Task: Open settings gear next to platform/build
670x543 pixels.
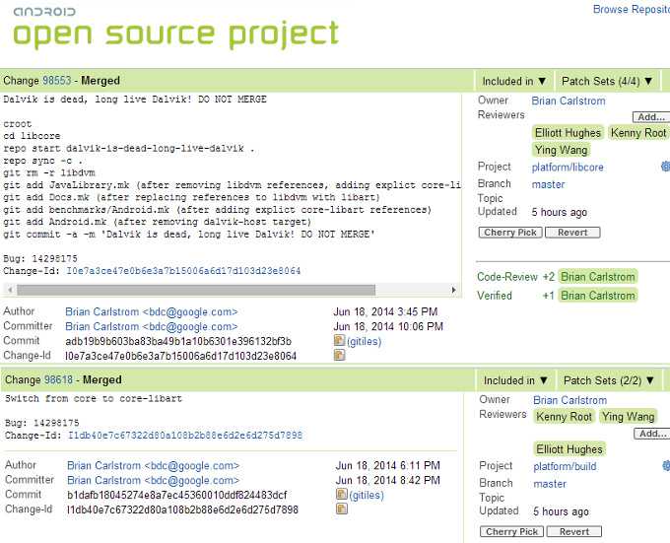Action: tap(665, 465)
